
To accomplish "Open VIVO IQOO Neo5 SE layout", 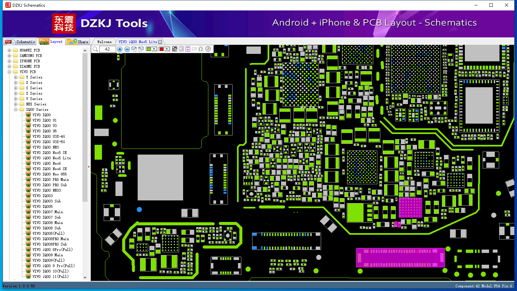I will point(49,153).
